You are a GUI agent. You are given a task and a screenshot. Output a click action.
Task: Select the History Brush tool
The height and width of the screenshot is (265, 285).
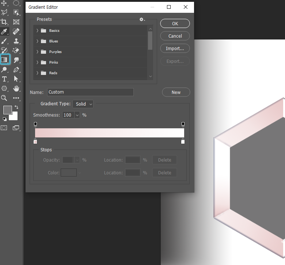4,50
